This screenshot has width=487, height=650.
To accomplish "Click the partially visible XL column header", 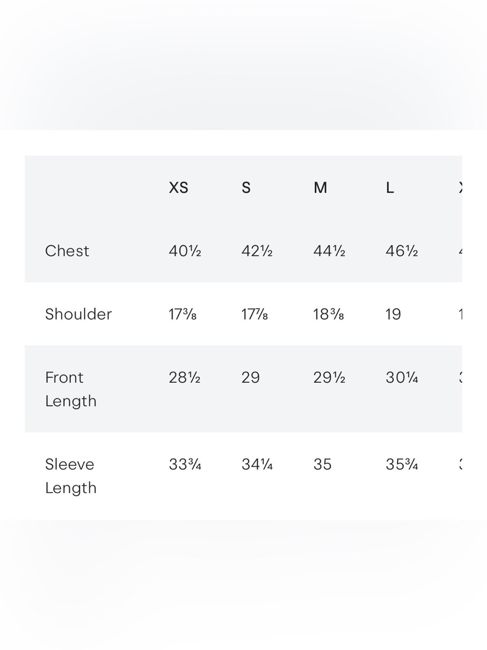I will point(460,188).
